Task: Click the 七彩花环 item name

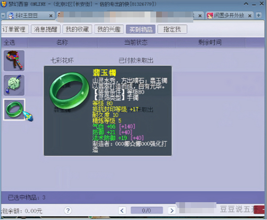Action: [62, 61]
